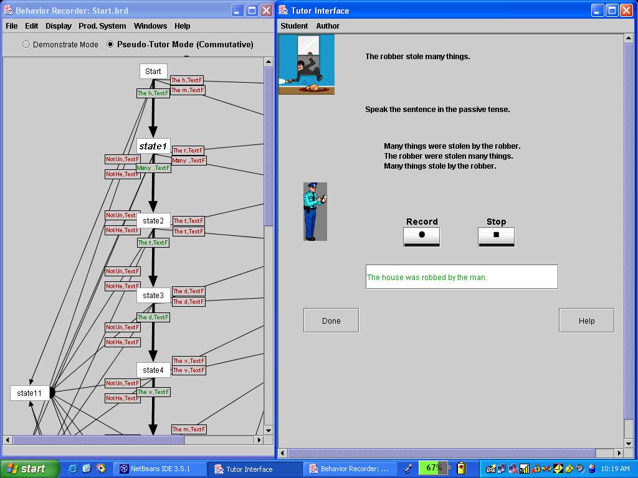The width and height of the screenshot is (638, 478).
Task: Expand the Display menu
Action: pos(59,26)
